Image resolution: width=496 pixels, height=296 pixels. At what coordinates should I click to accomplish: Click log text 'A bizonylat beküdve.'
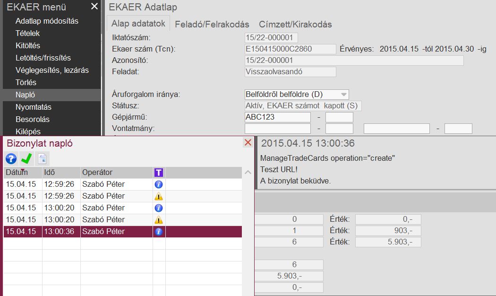(x=295, y=181)
